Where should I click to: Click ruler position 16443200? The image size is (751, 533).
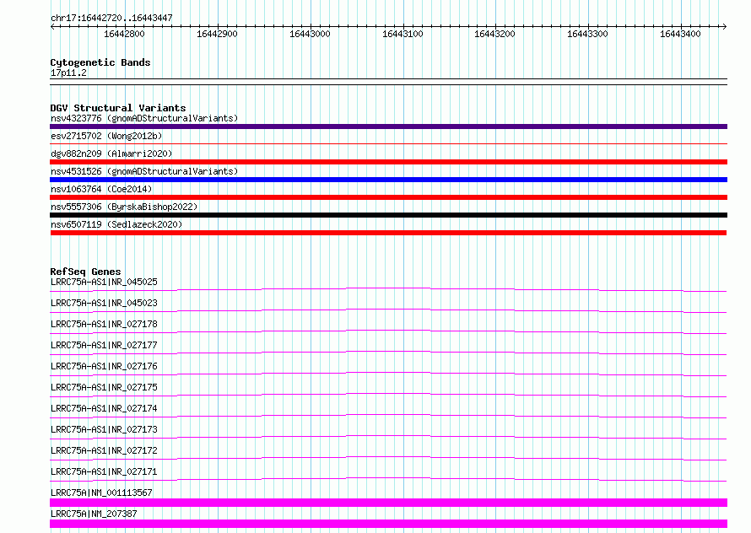pyautogui.click(x=494, y=34)
